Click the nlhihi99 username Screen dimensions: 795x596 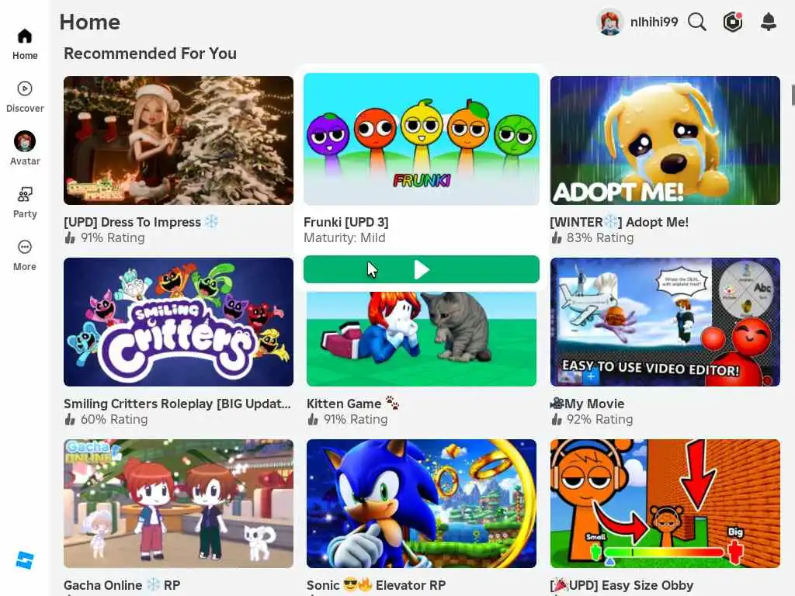pos(654,23)
